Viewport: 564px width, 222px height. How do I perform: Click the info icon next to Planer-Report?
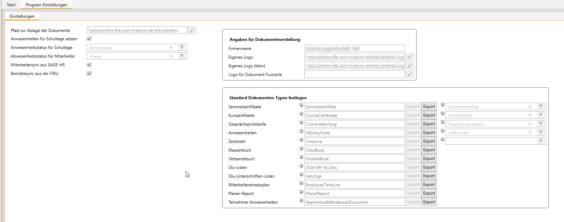[301, 192]
